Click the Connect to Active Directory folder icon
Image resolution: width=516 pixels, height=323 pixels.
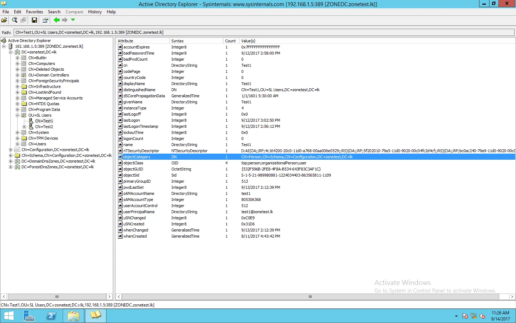click(x=5, y=20)
